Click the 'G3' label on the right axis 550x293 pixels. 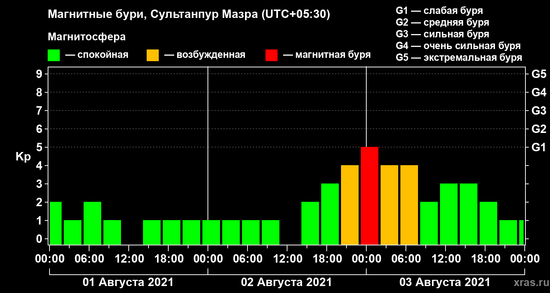coord(539,111)
